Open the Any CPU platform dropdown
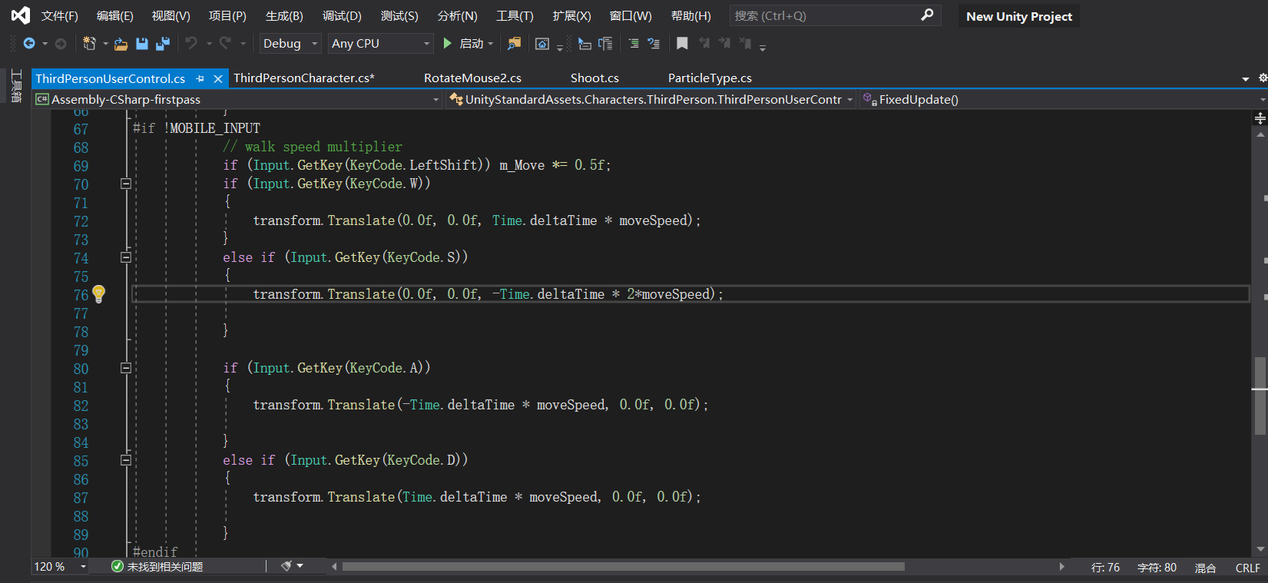The height and width of the screenshot is (583, 1268). (x=381, y=44)
